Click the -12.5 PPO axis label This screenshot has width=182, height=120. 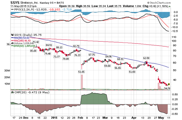click(175, 31)
